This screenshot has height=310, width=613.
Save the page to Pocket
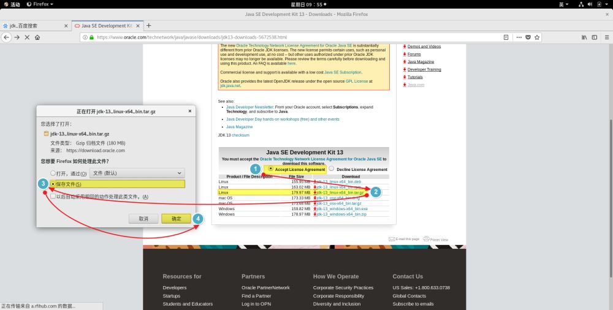[528, 37]
